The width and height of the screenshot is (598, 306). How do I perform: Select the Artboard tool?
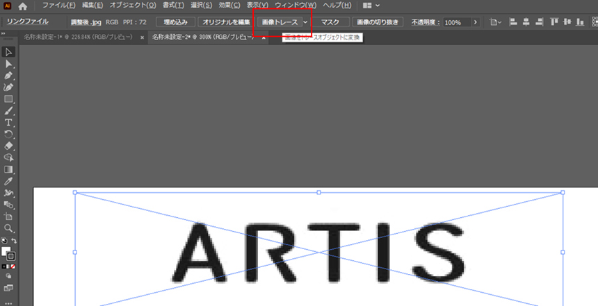(x=8, y=216)
